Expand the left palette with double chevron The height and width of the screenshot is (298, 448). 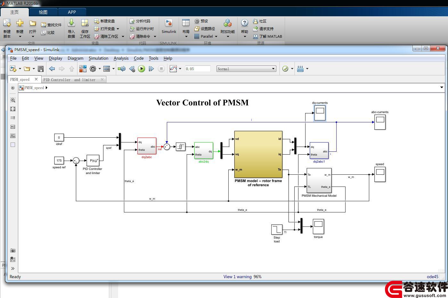point(13,268)
